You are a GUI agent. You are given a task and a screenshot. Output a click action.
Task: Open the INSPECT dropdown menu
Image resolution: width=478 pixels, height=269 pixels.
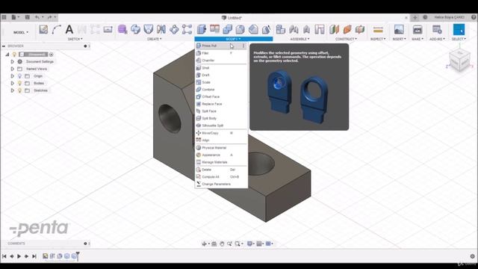(x=378, y=39)
